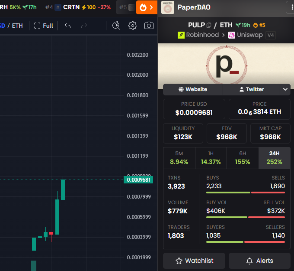Click the PRICE USD $0.0009681 box
The width and height of the screenshot is (294, 271).
[x=194, y=109]
